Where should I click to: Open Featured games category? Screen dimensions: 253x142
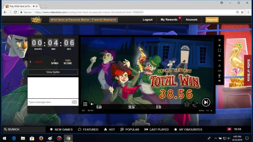[88, 129]
